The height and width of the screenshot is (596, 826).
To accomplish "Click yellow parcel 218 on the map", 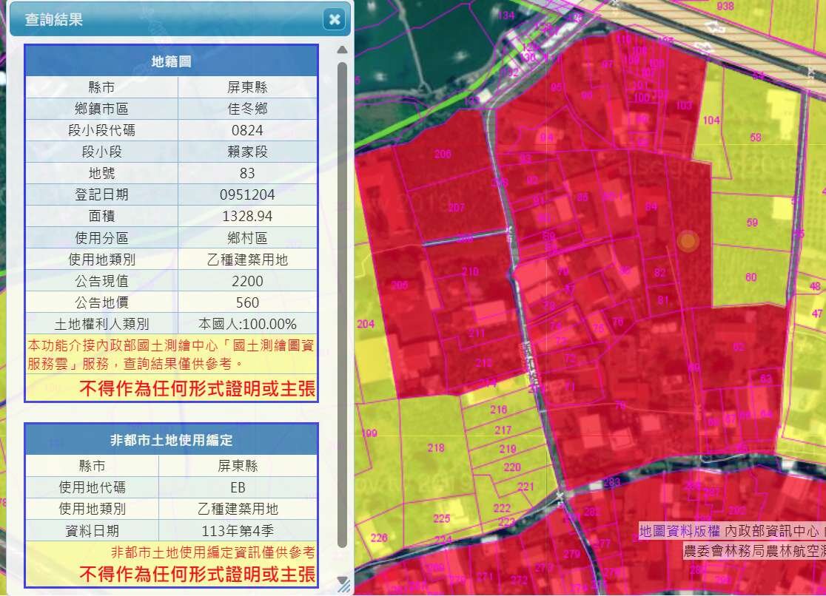I will point(436,447).
